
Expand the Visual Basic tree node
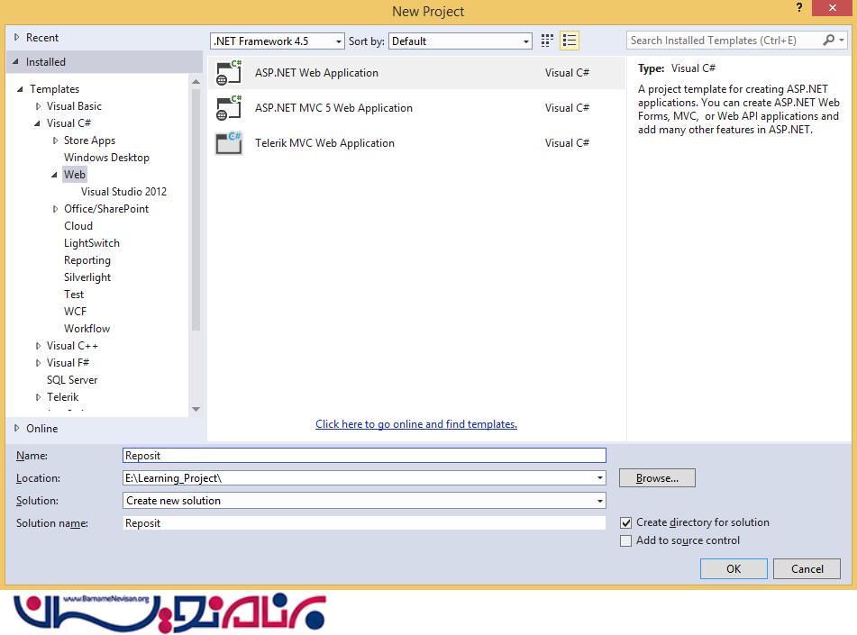point(39,106)
